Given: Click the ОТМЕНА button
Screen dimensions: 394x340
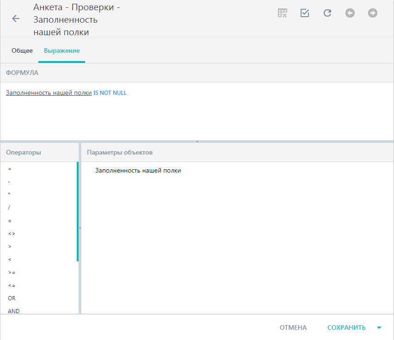Looking at the screenshot, I should 293,328.
